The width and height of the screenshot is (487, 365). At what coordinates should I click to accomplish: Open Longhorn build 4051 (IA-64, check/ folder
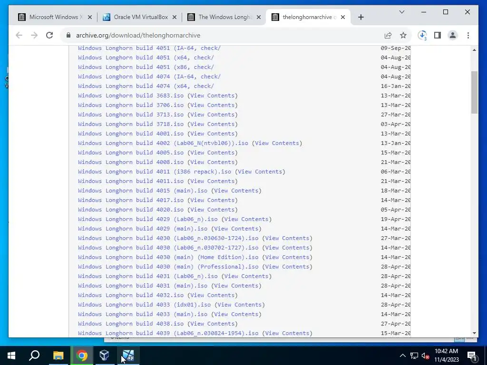tap(149, 48)
